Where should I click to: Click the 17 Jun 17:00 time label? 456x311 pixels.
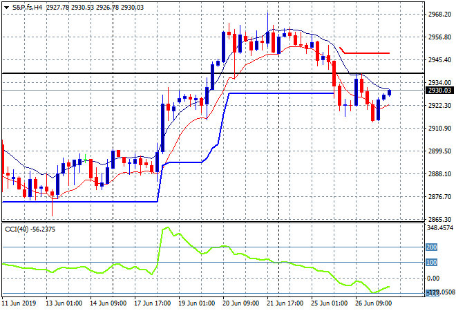tap(153, 303)
